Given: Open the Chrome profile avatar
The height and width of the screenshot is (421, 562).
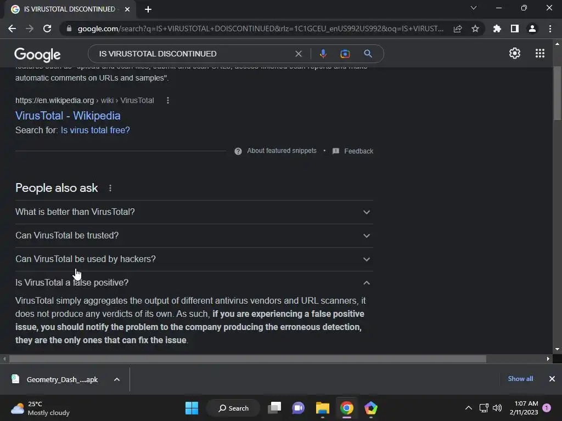Looking at the screenshot, I should tap(532, 29).
